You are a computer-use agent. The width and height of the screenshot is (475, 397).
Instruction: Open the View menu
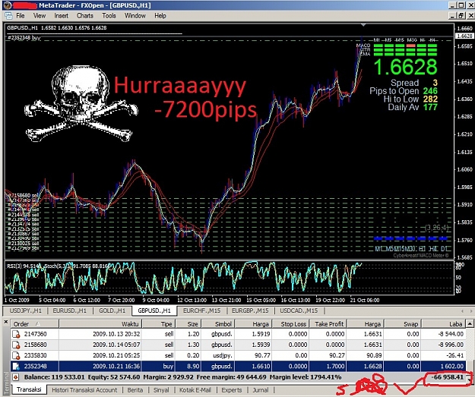click(x=40, y=15)
